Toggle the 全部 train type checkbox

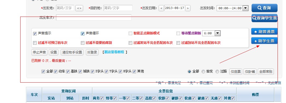[x=43, y=71]
